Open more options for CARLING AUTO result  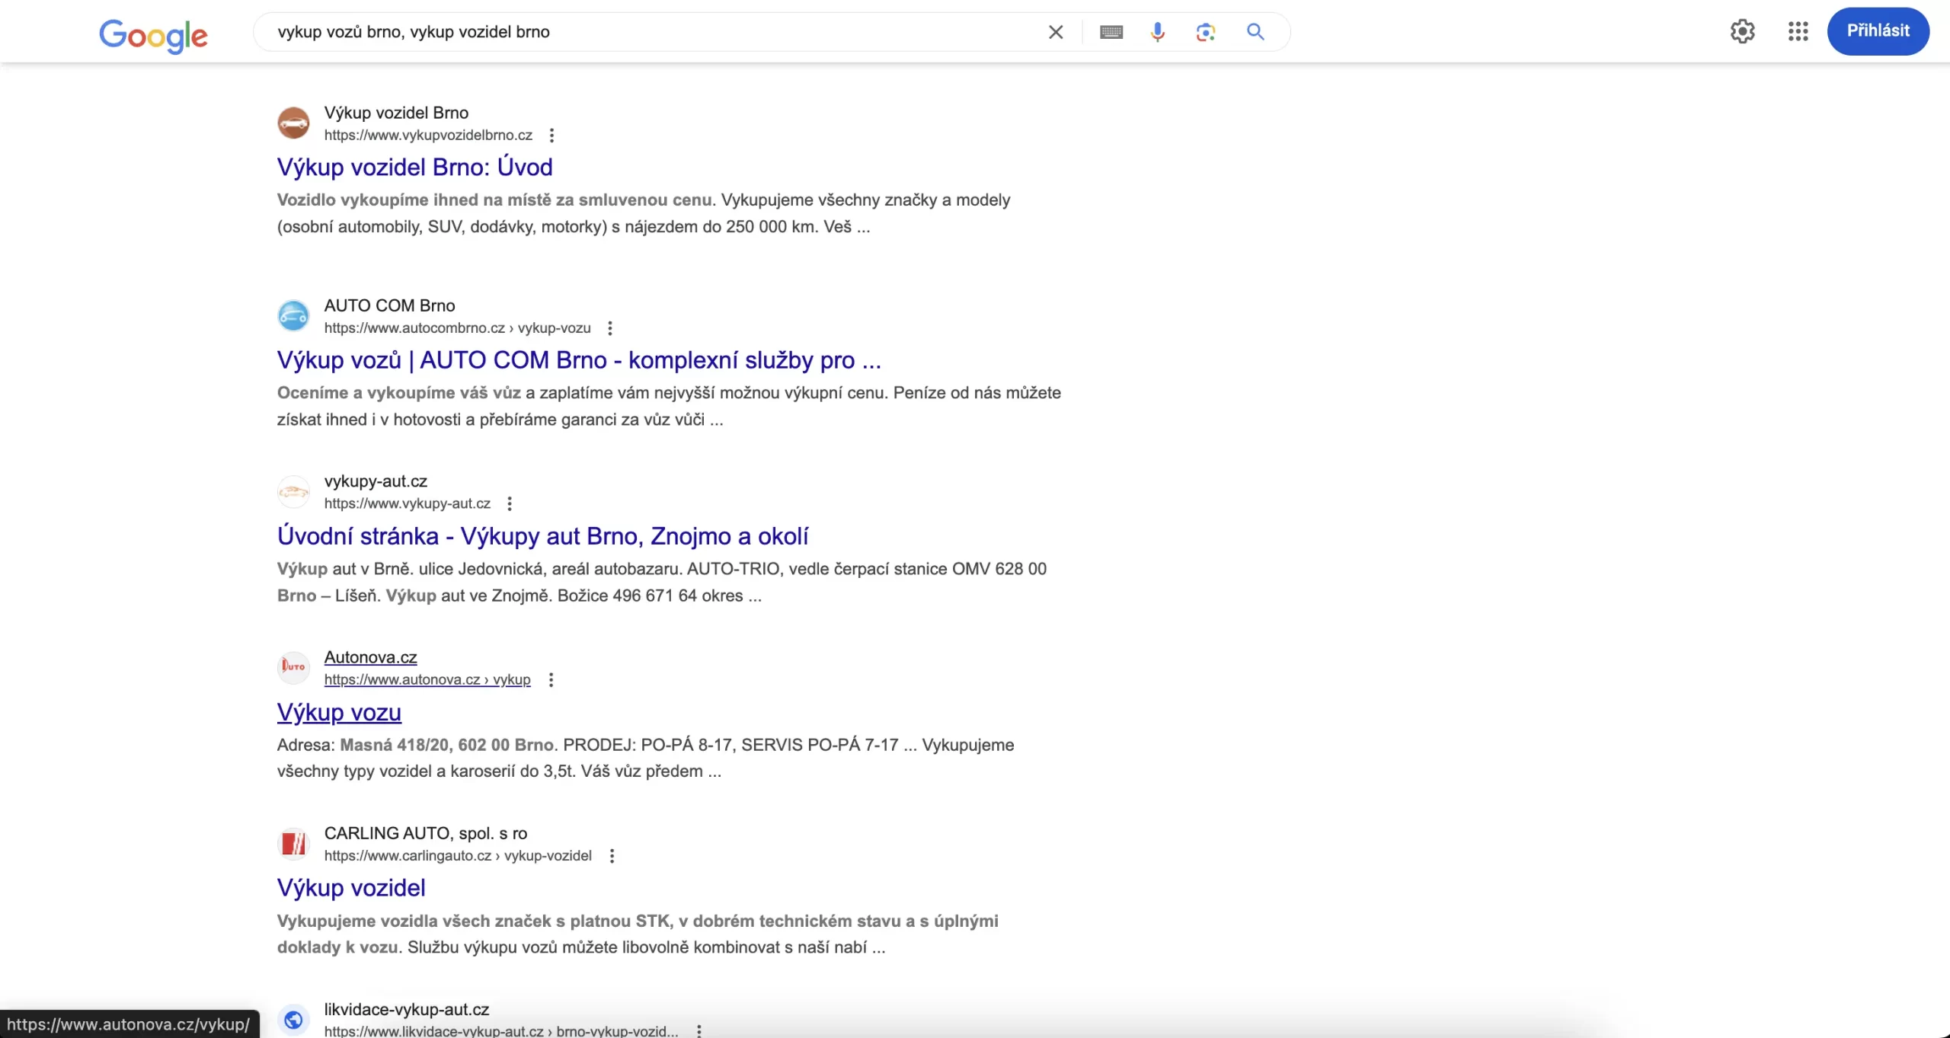(612, 856)
